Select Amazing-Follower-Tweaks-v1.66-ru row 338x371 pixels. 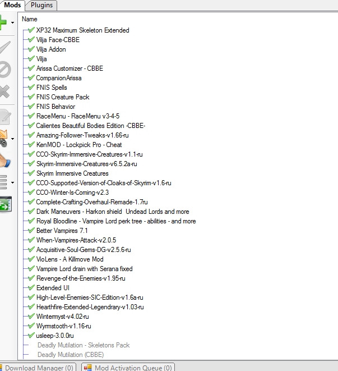(82, 135)
